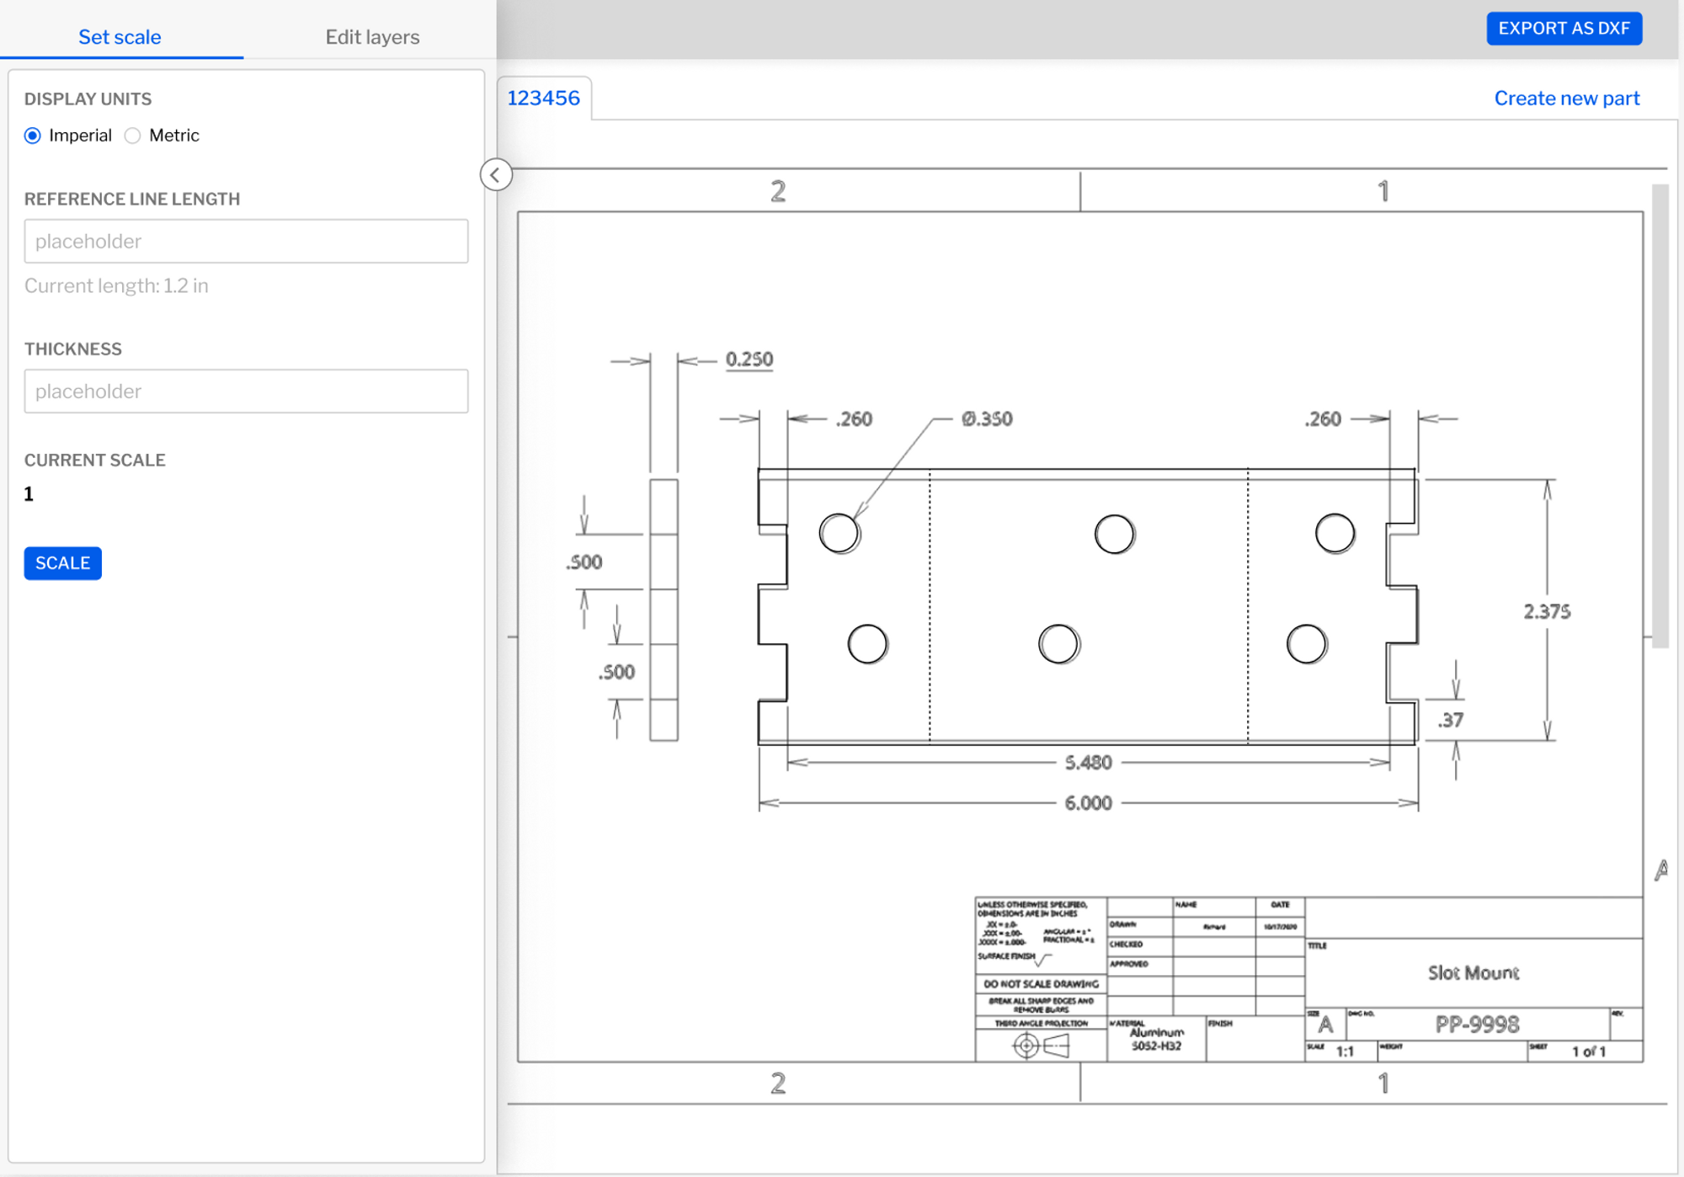Click the blue SCALE button
Viewport: 1684px width, 1177px height.
[62, 563]
